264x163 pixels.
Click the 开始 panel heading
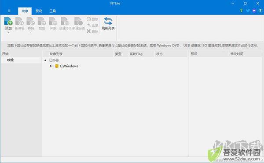pos(5,53)
